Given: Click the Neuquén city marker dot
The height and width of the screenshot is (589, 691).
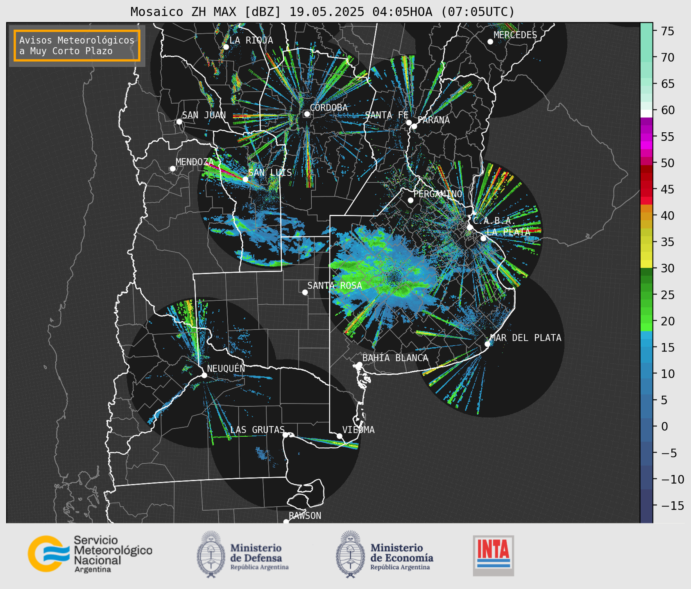Looking at the screenshot, I should 204,375.
